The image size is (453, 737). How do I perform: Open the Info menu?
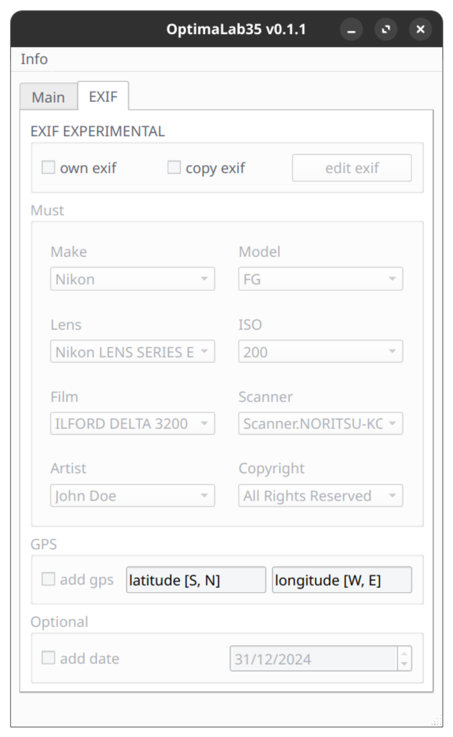click(x=34, y=59)
